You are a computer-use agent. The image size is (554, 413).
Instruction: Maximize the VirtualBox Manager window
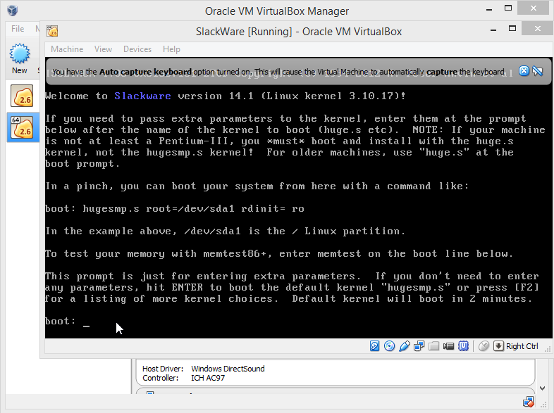[x=508, y=8]
